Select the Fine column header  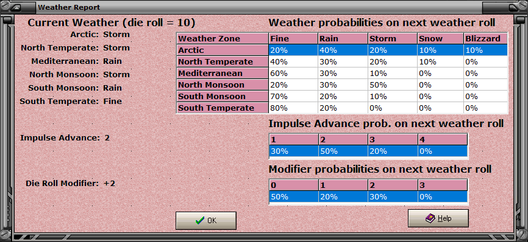[x=293, y=38]
